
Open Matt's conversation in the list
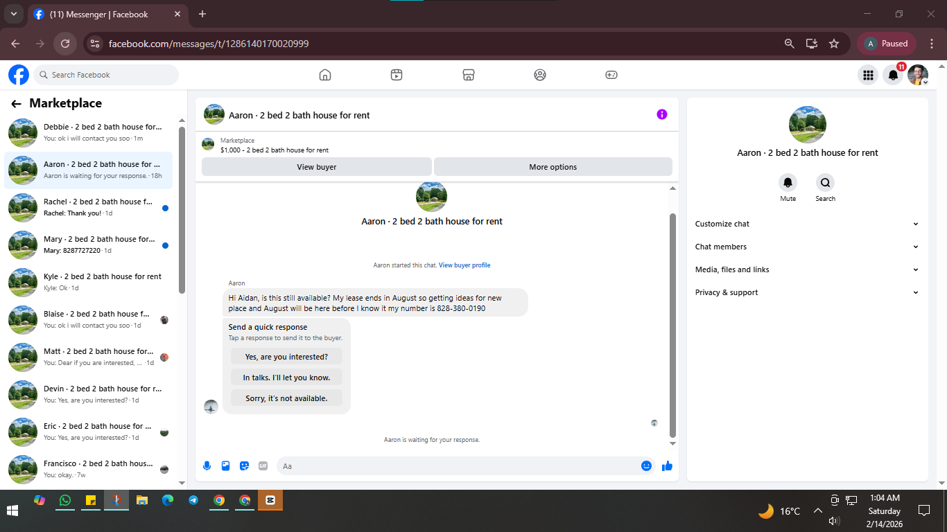tap(89, 357)
